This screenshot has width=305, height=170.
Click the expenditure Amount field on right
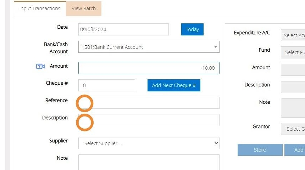pos(293,70)
